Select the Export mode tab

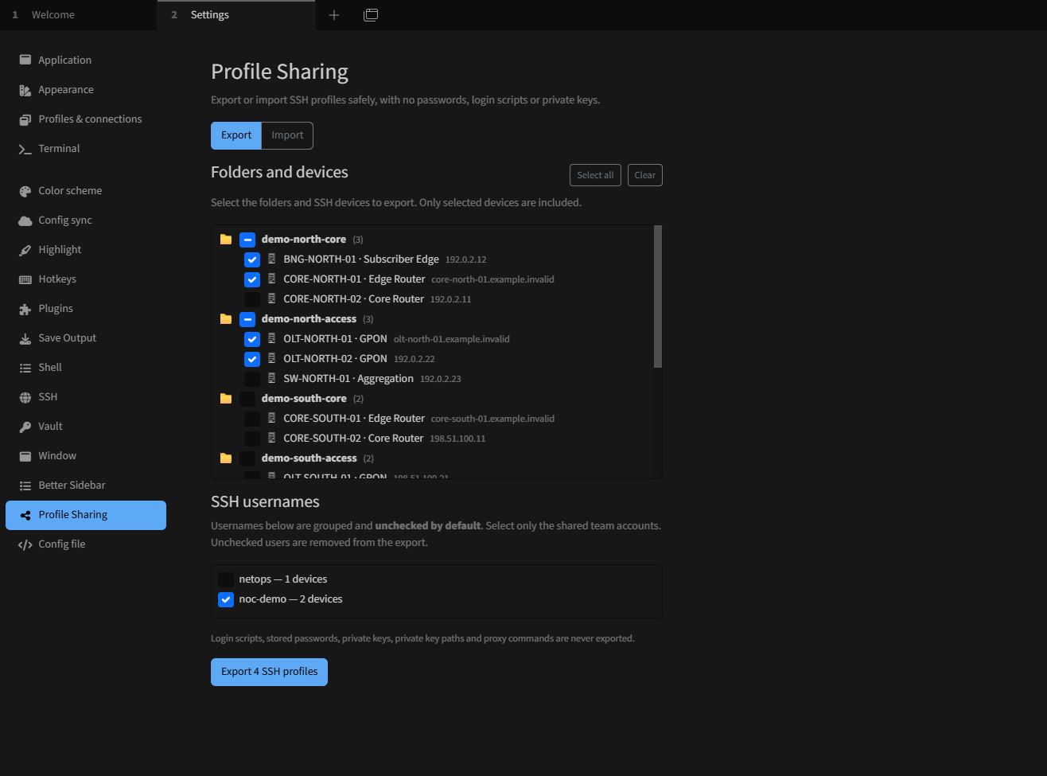pyautogui.click(x=236, y=135)
